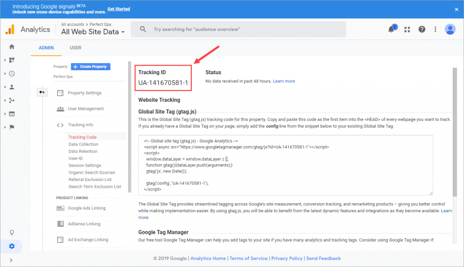Click Learn more link beside Status
Image resolution: width=464 pixels, height=267 pixels.
click(x=284, y=81)
